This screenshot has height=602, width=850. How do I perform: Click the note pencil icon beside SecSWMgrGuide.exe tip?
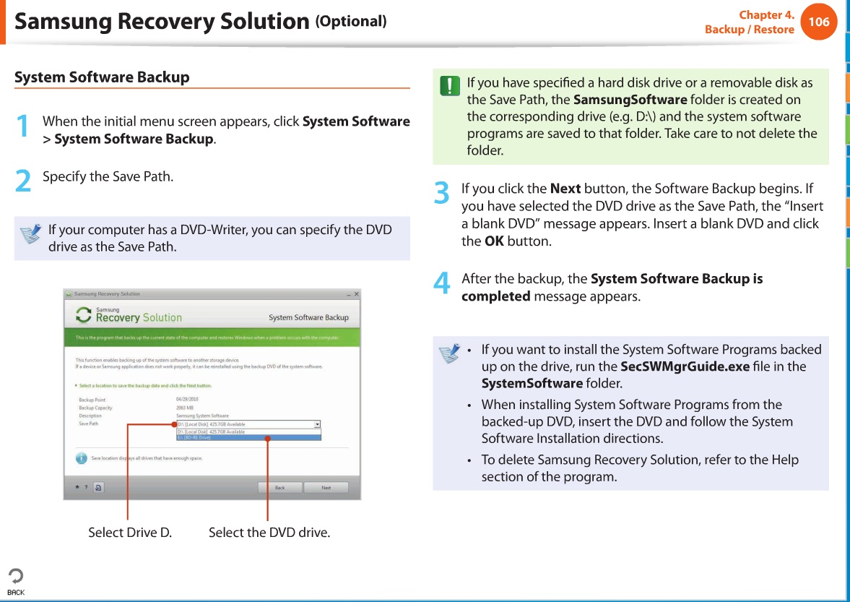(x=449, y=353)
